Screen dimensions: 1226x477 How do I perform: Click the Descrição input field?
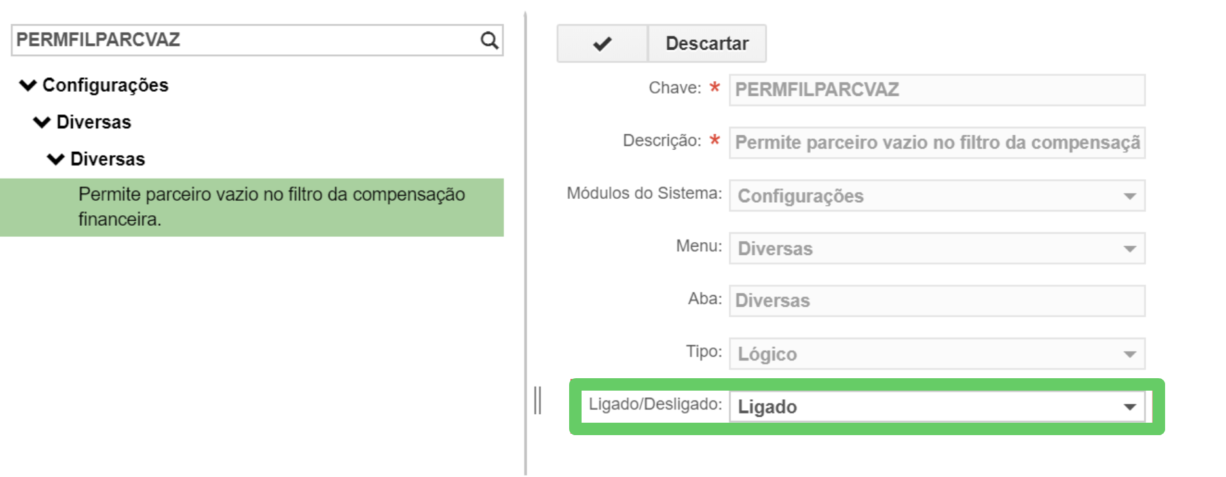[x=937, y=143]
